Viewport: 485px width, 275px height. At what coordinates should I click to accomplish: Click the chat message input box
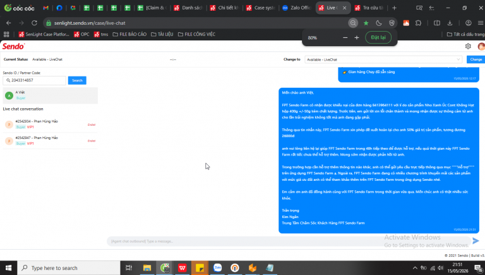coord(288,241)
